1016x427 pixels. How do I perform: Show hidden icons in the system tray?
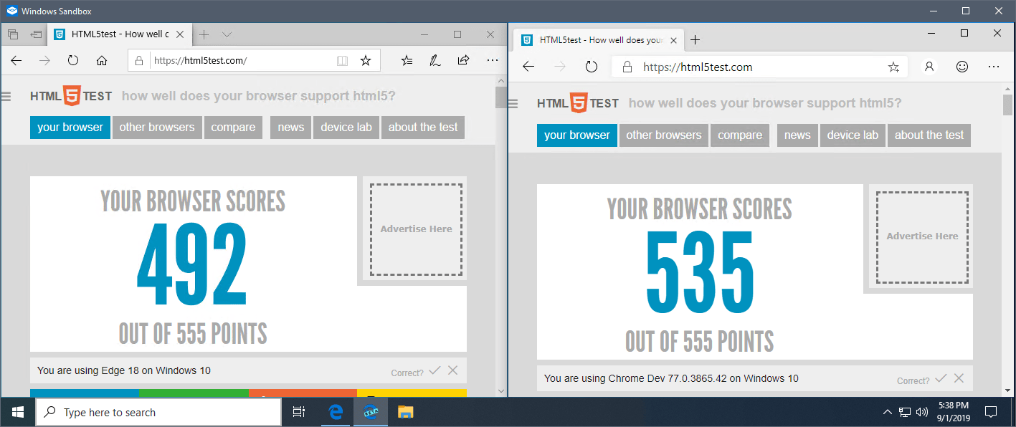click(888, 412)
